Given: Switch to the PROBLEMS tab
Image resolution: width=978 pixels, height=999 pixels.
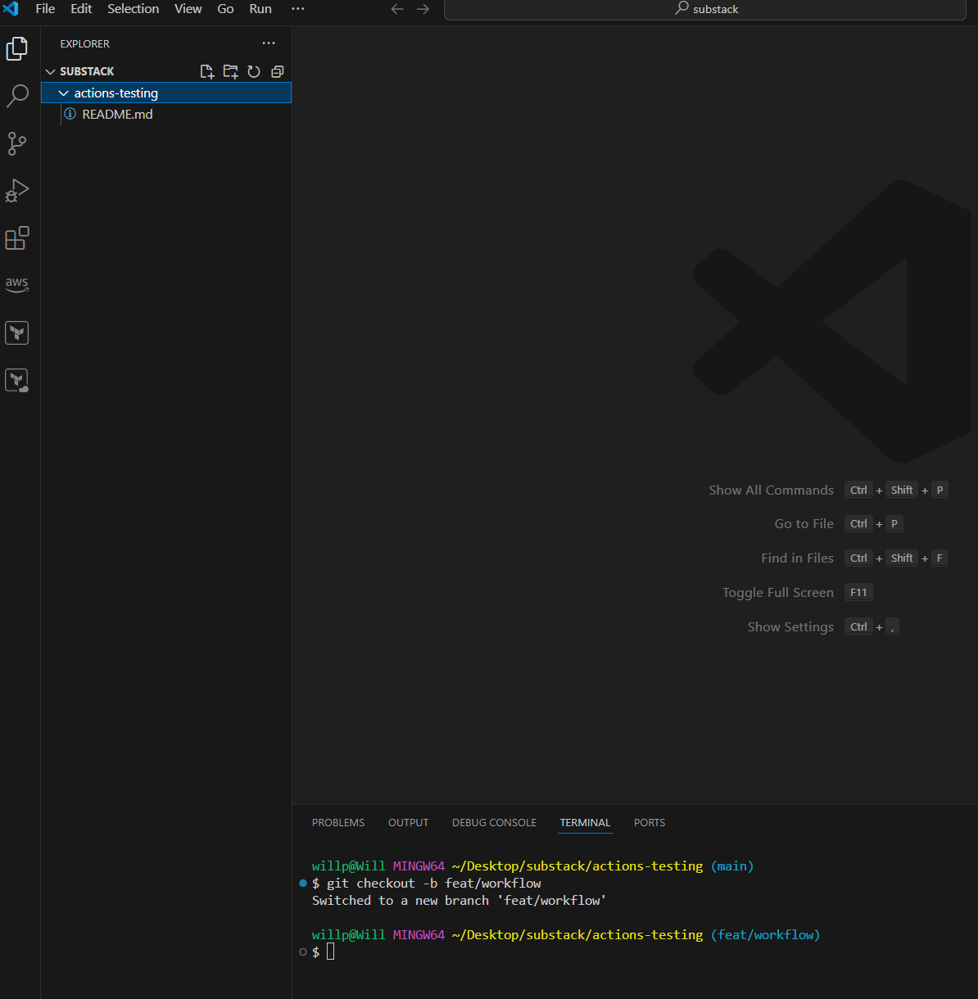Looking at the screenshot, I should tap(338, 822).
